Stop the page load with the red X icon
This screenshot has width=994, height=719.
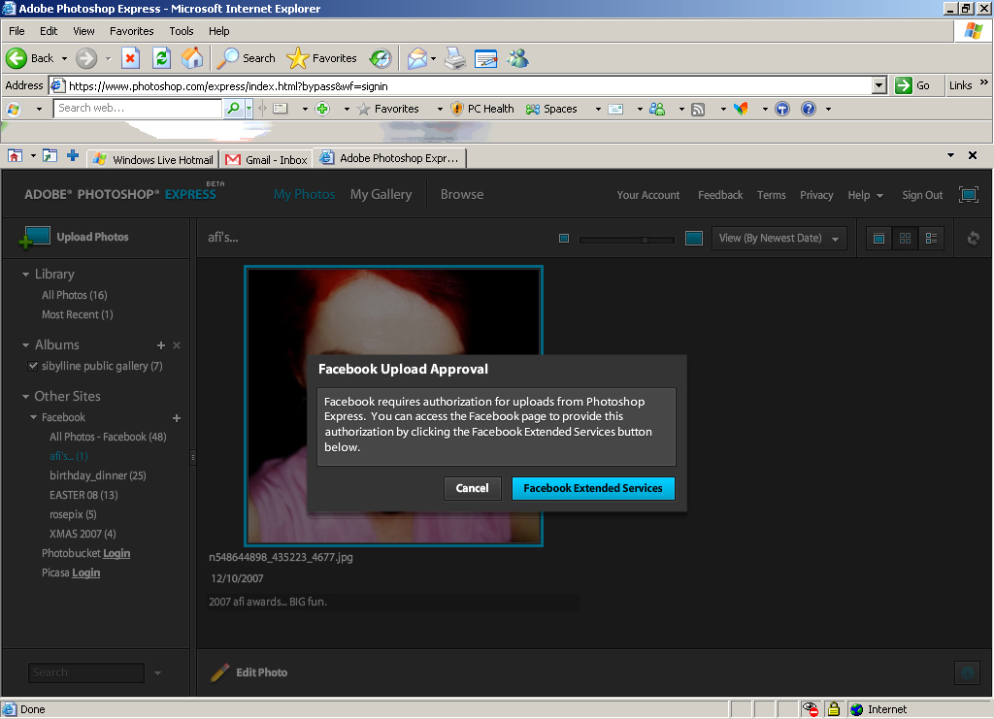coord(130,58)
